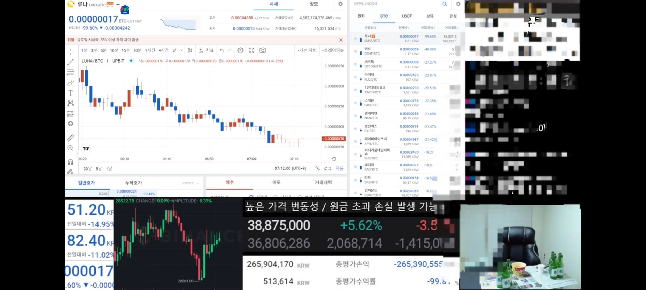Open the emoji icons tool
This screenshot has height=290, width=646.
tap(71, 124)
